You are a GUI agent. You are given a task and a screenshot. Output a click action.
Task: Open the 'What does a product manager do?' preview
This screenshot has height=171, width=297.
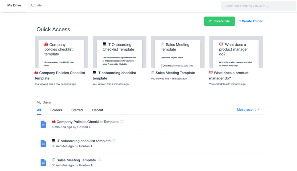(236, 52)
